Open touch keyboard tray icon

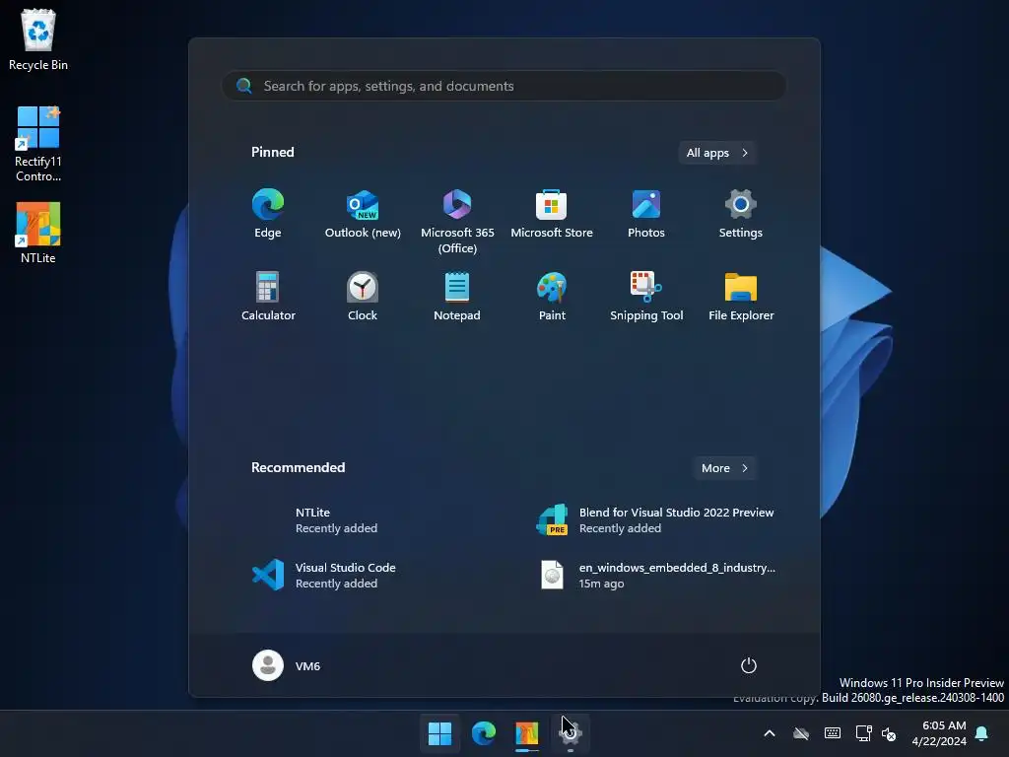pyautogui.click(x=832, y=733)
